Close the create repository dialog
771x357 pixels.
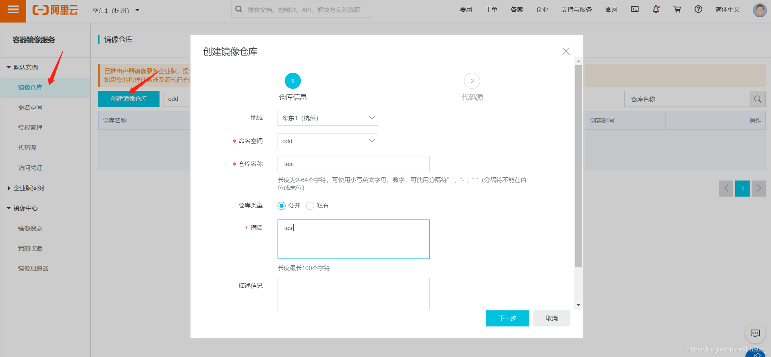(x=566, y=51)
